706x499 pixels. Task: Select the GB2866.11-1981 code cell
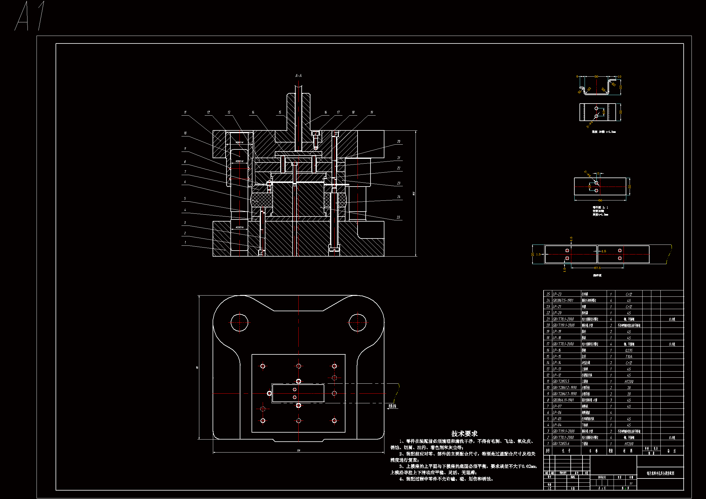[x=563, y=400]
